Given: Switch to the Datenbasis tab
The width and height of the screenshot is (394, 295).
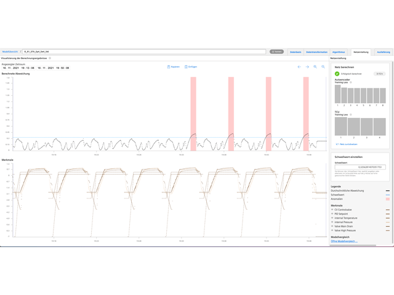Looking at the screenshot, I should click(295, 52).
